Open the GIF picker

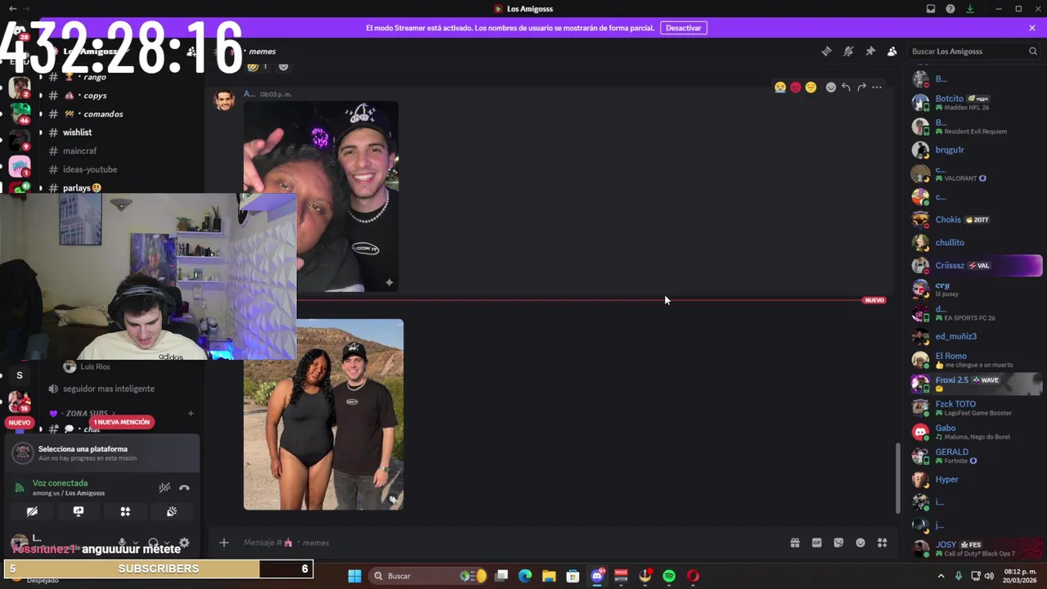(x=816, y=542)
